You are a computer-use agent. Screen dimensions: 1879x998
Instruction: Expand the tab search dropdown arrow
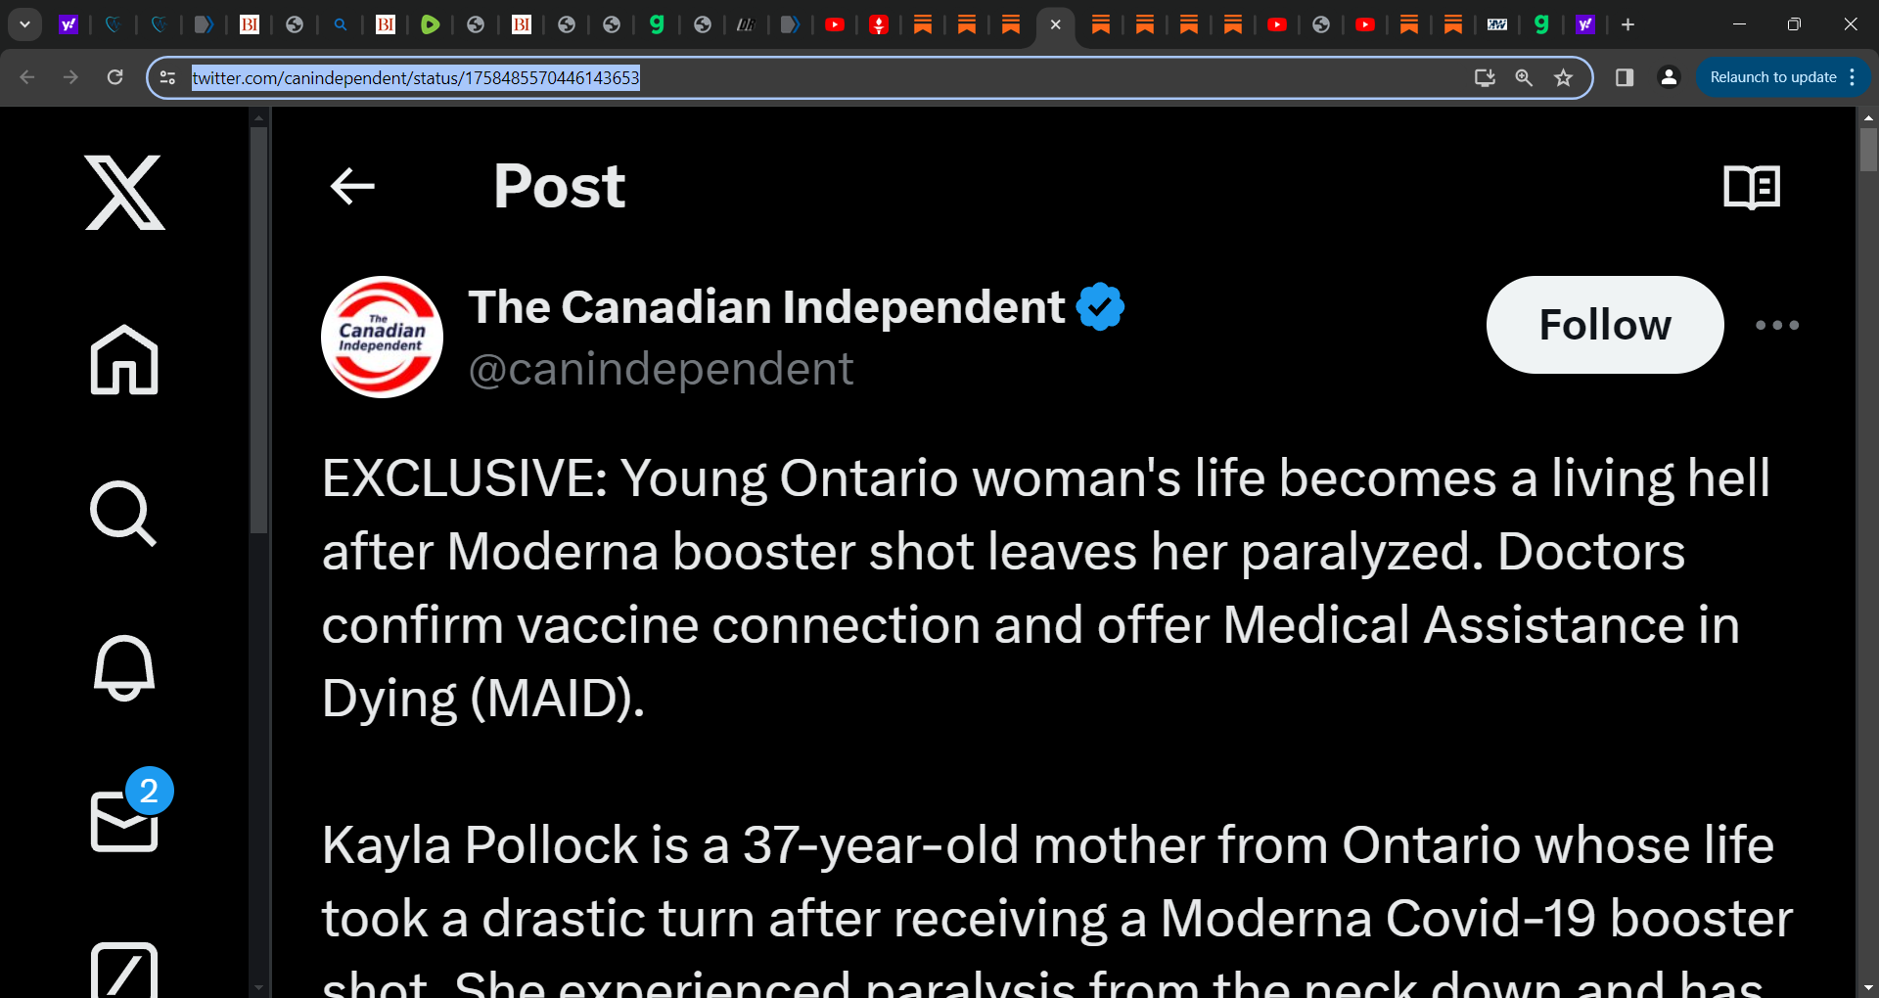click(24, 24)
